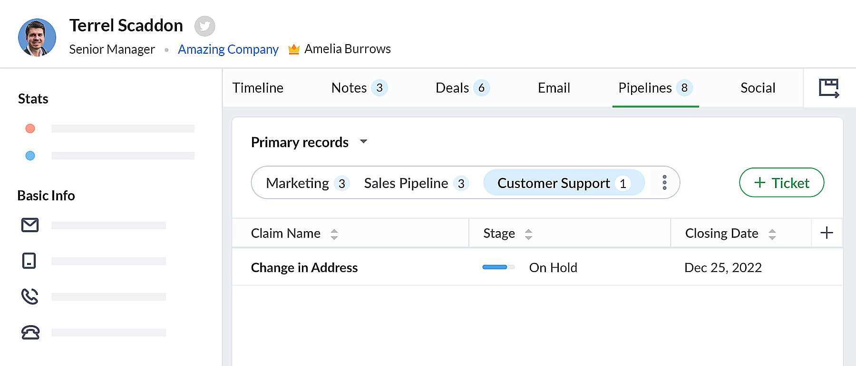Screen dimensions: 856x366
Task: Sort by Stage column
Action: pos(528,234)
